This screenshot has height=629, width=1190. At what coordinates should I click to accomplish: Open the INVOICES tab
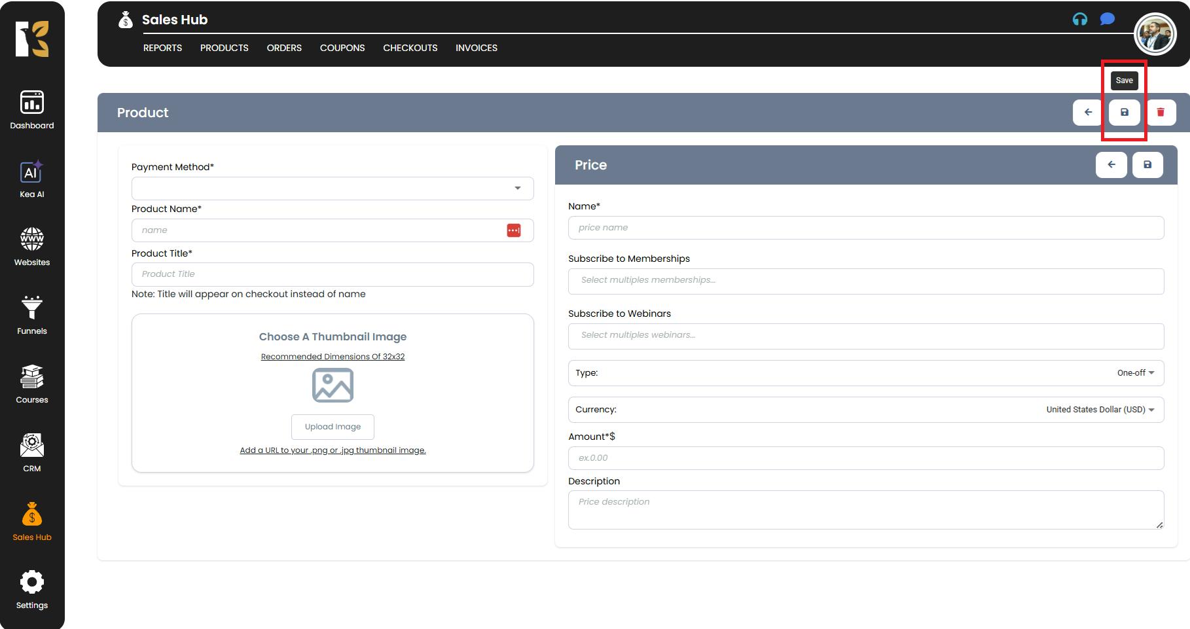[476, 48]
